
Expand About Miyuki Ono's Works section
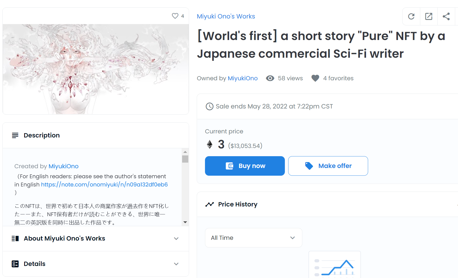coord(96,239)
